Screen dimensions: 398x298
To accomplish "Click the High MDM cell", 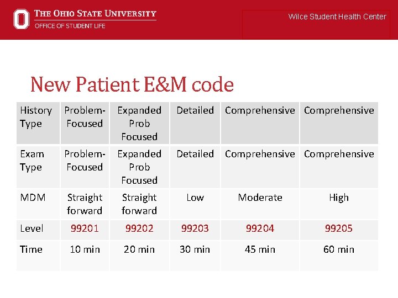I will point(338,197).
